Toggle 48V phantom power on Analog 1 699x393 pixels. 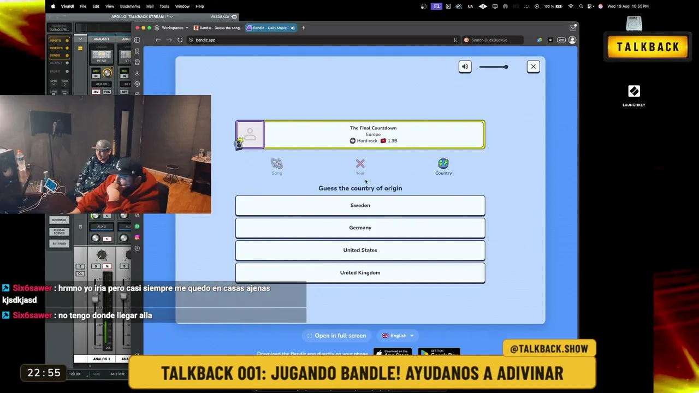click(x=96, y=92)
